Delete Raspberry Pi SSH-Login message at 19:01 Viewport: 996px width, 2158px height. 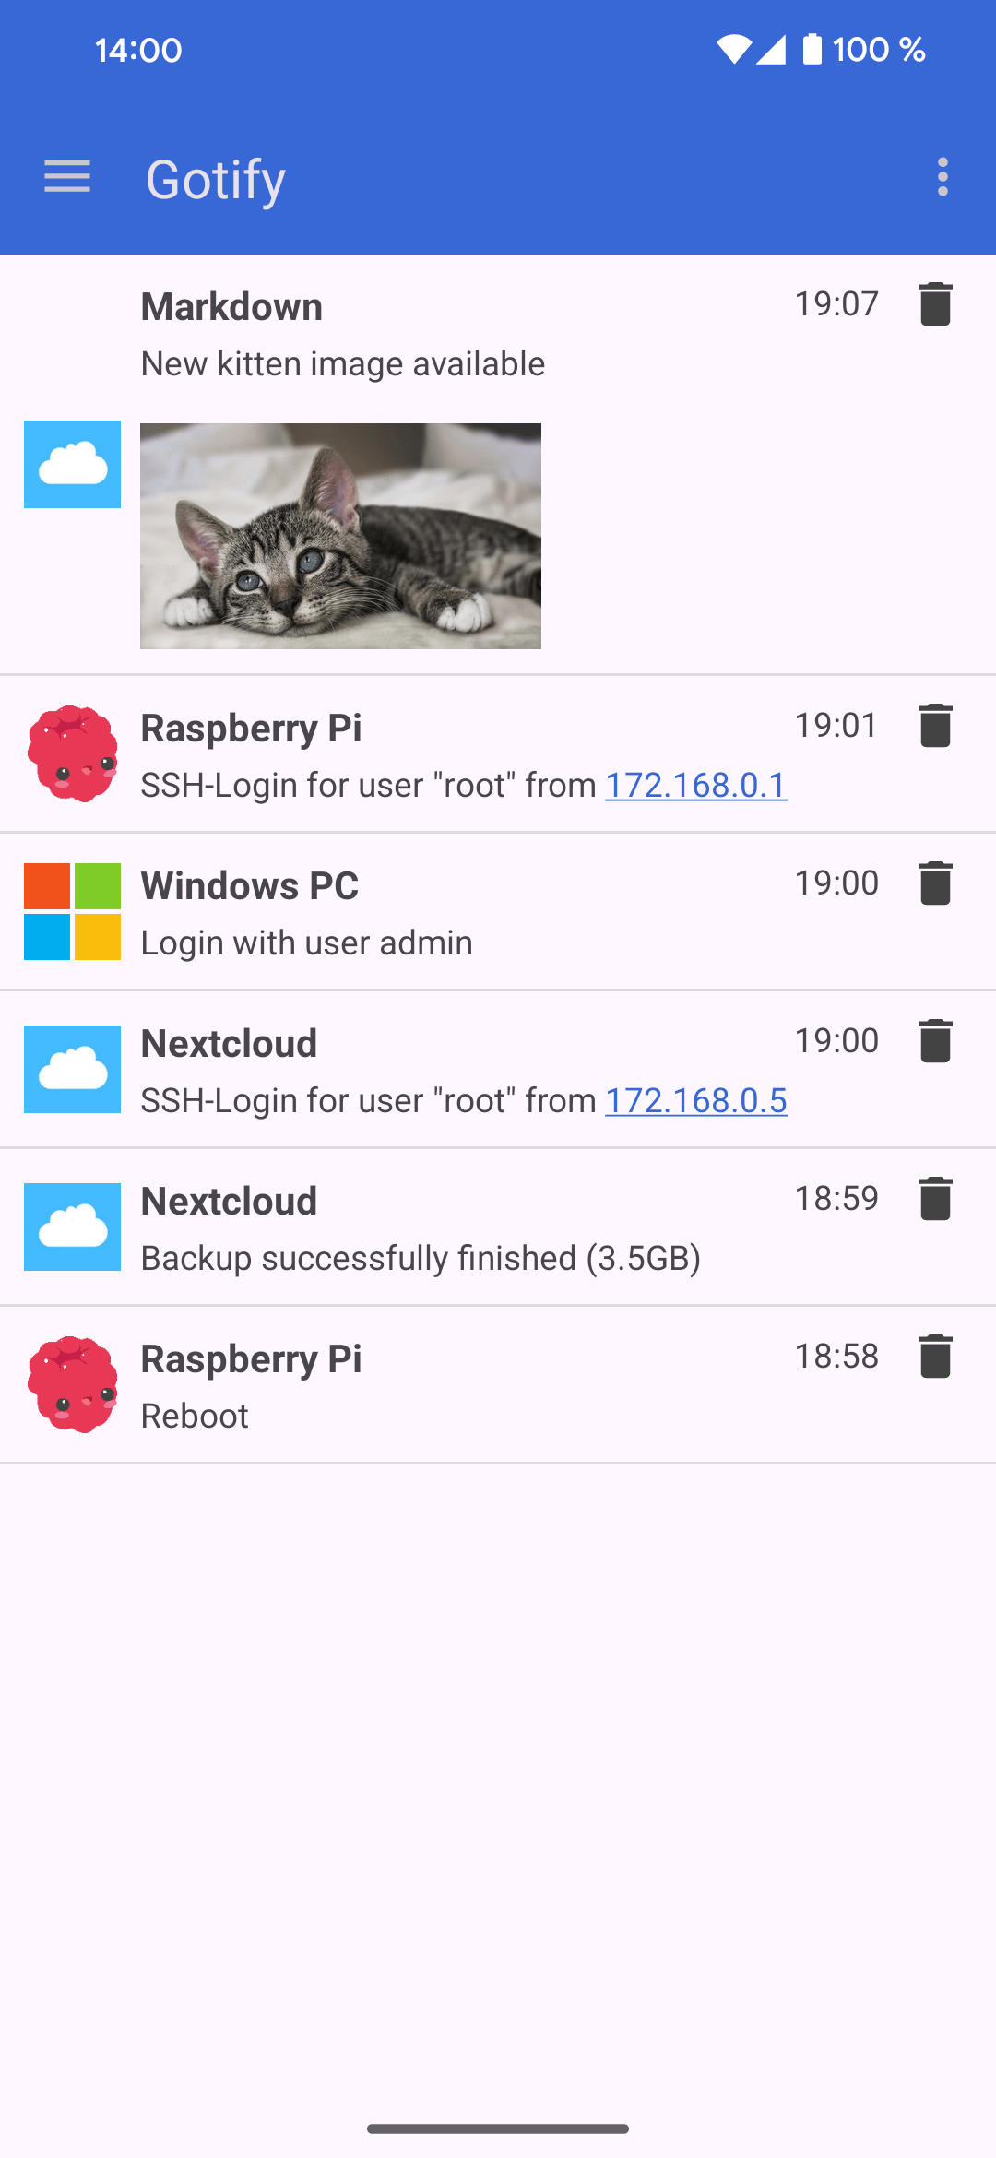[935, 726]
